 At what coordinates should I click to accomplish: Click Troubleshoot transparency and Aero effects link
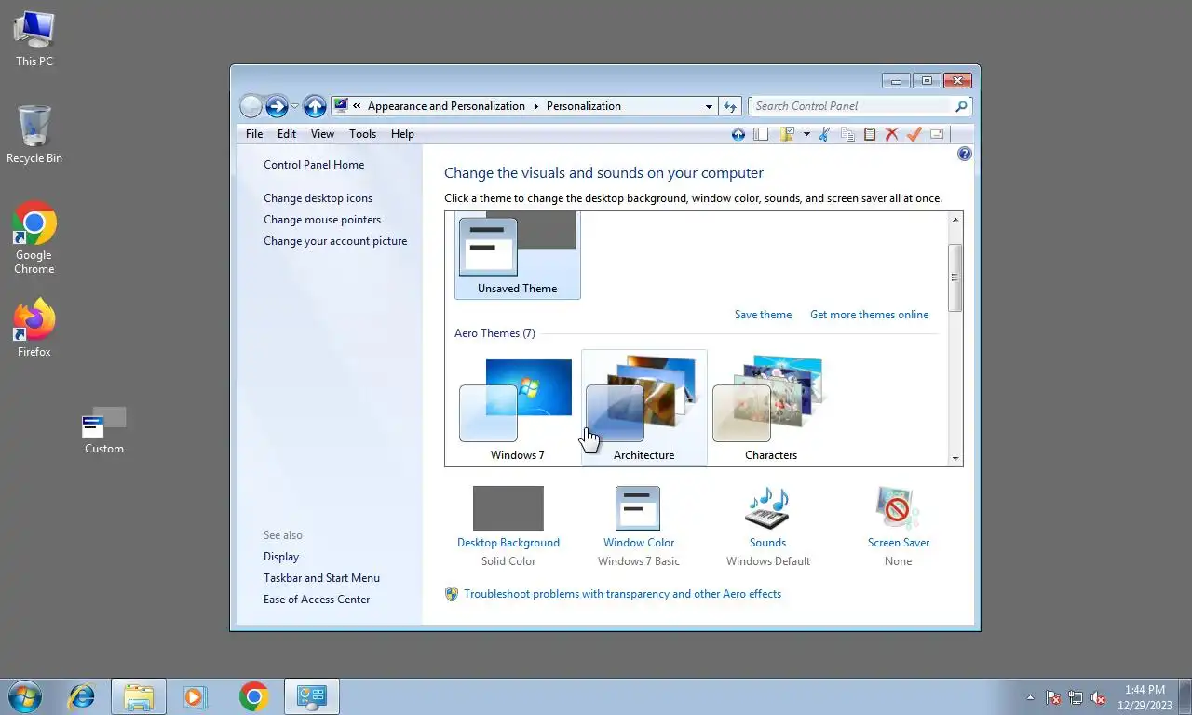click(622, 594)
